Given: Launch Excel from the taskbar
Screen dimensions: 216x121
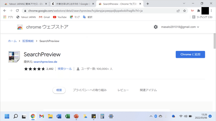Looking at the screenshot, I should pyautogui.click(x=67, y=116).
